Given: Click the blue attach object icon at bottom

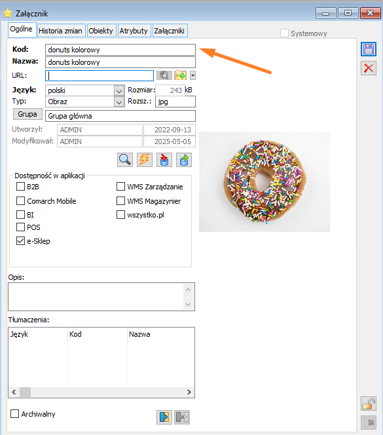Looking at the screenshot, I should pos(164,417).
